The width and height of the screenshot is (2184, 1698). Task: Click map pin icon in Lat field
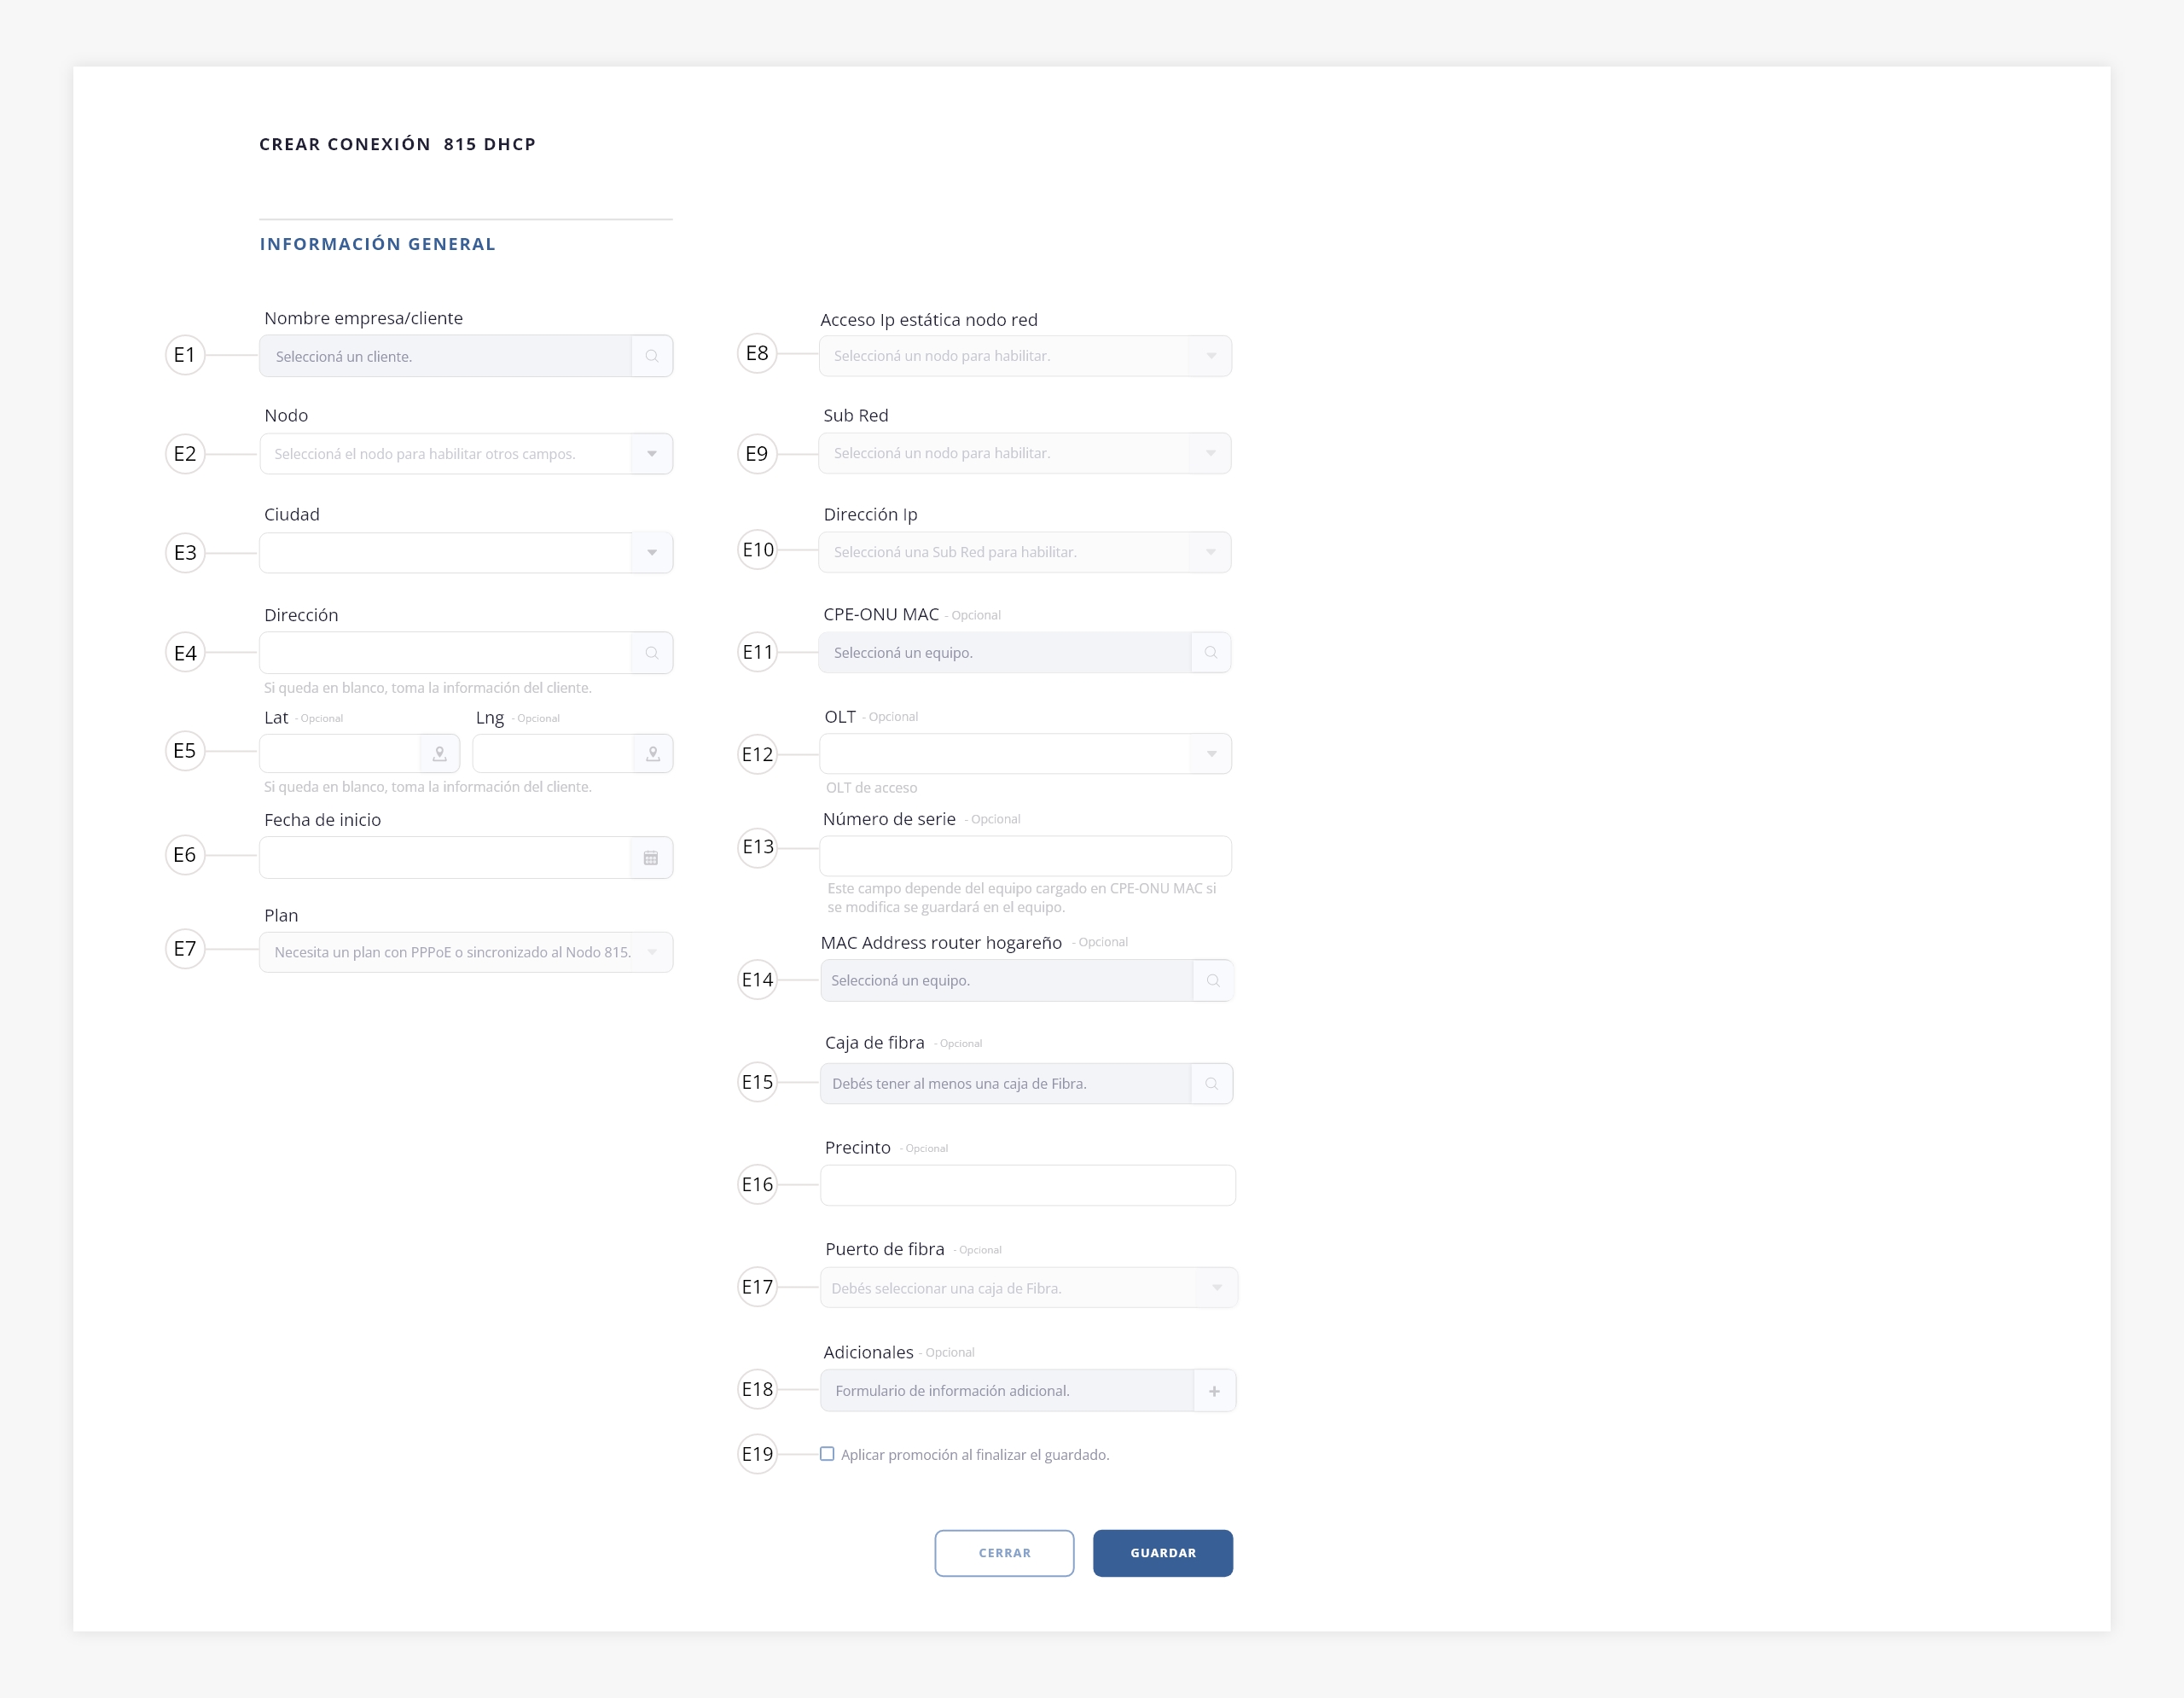[x=440, y=754]
